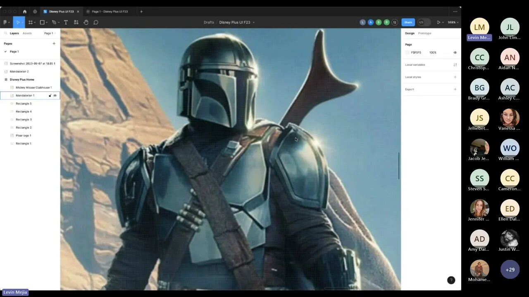Image resolution: width=529 pixels, height=297 pixels.
Task: Select the Rectangle 4 layer
Action: [x=30, y=111]
